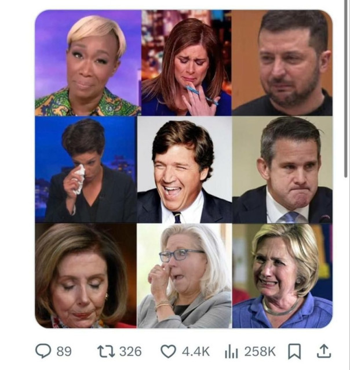Open image of woman holding blue pen
The image size is (350, 370).
coord(185,63)
